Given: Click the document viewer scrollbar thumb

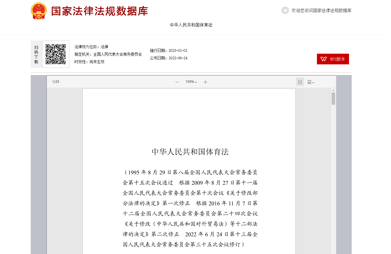Looking at the screenshot, I should [333, 99].
